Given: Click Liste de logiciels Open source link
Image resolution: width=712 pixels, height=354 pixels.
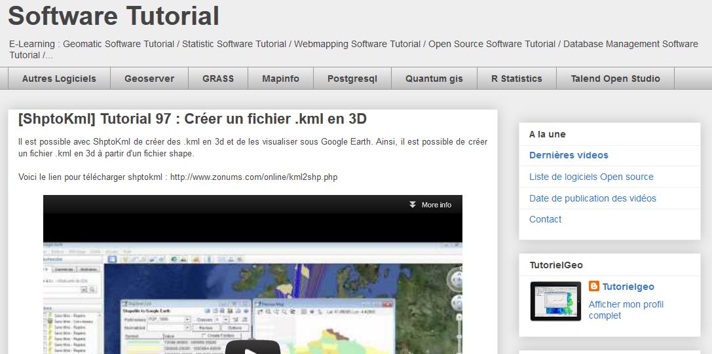Looking at the screenshot, I should 591,177.
